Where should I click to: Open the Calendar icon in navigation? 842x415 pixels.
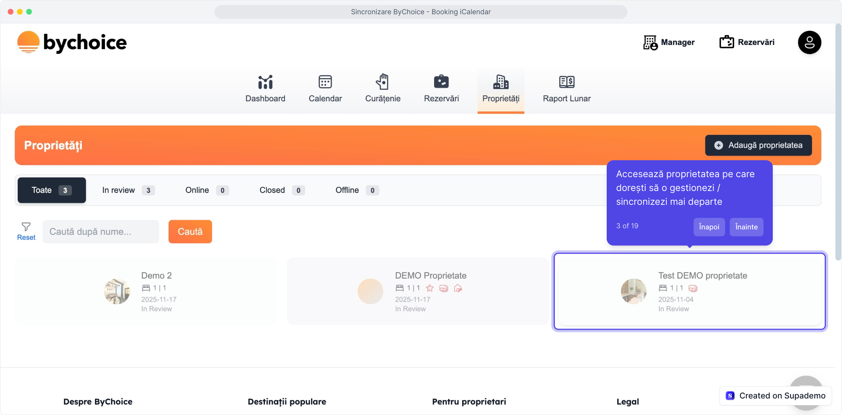pos(325,82)
